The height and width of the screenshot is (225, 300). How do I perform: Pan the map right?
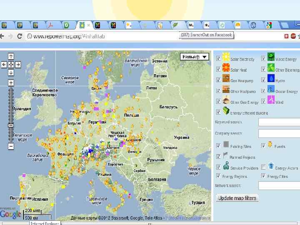(x=18, y=65)
